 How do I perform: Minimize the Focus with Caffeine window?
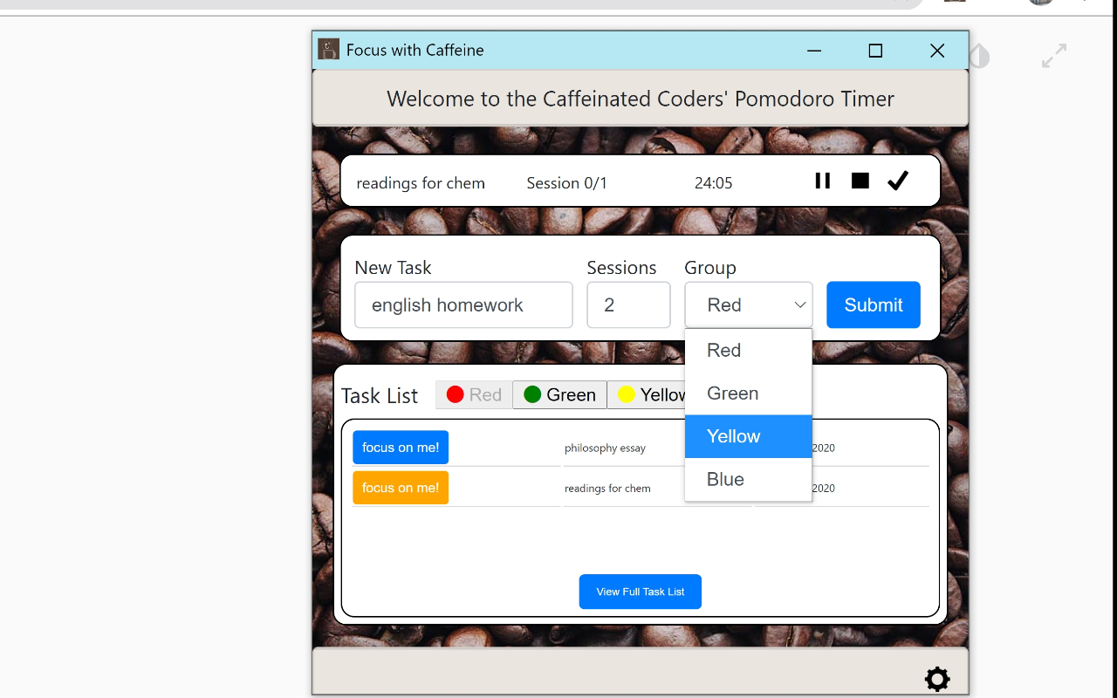(813, 51)
